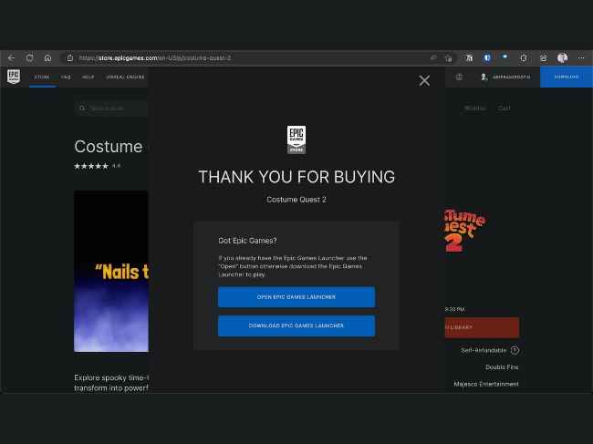Open the account user menu
Screen dimensions: 593x444
pos(505,77)
